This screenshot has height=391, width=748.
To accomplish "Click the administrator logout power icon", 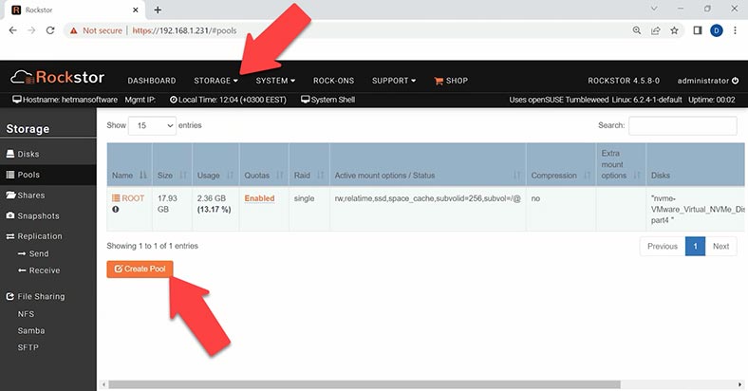I will click(735, 81).
